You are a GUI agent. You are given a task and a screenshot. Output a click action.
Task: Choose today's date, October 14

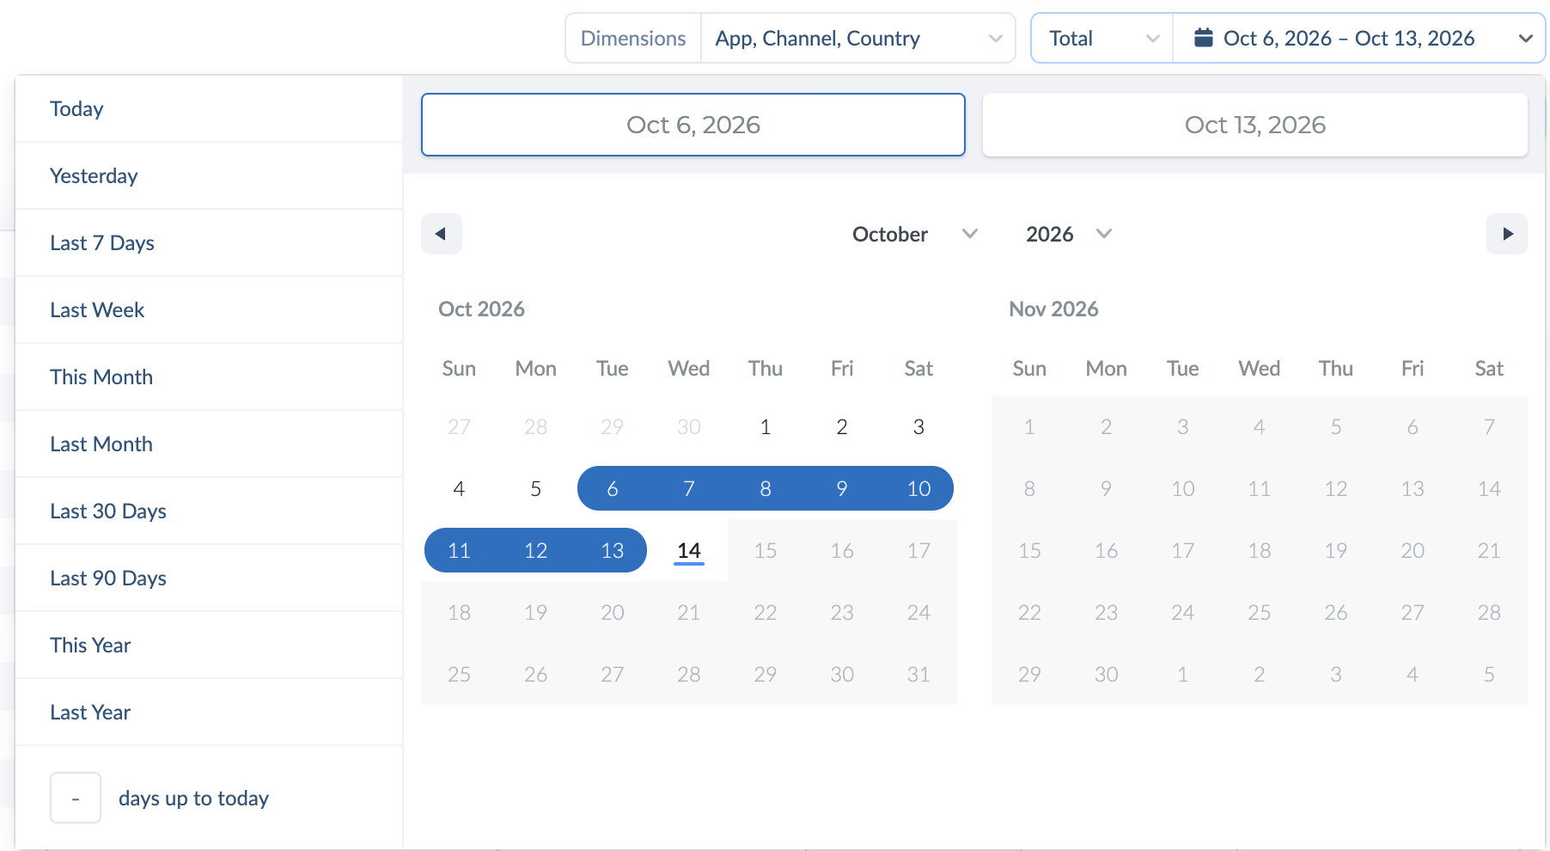[x=689, y=550]
